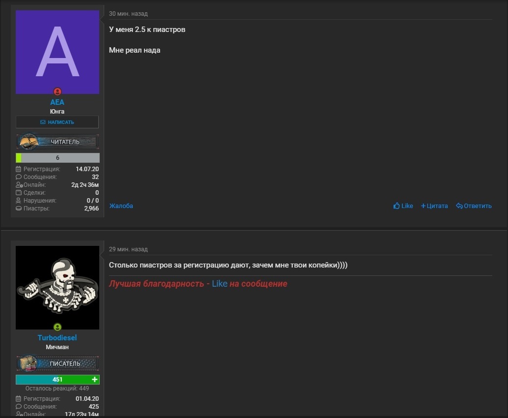Screen dimensions: 508x418
Task: Open the Turbodiesel username profile link
Action: pyautogui.click(x=57, y=337)
